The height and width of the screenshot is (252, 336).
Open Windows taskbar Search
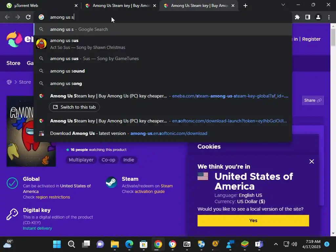[x=71, y=244]
